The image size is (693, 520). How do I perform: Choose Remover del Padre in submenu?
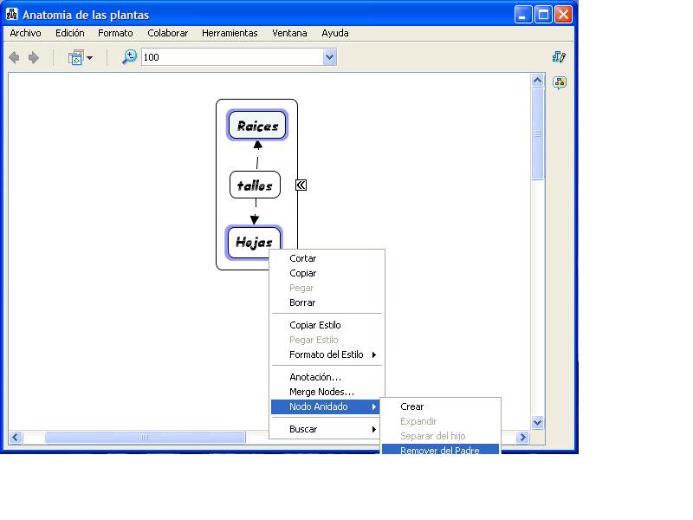click(x=441, y=449)
